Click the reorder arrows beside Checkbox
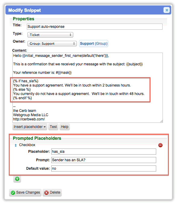Image resolution: width=177 pixels, height=206 pixels. click(16, 145)
